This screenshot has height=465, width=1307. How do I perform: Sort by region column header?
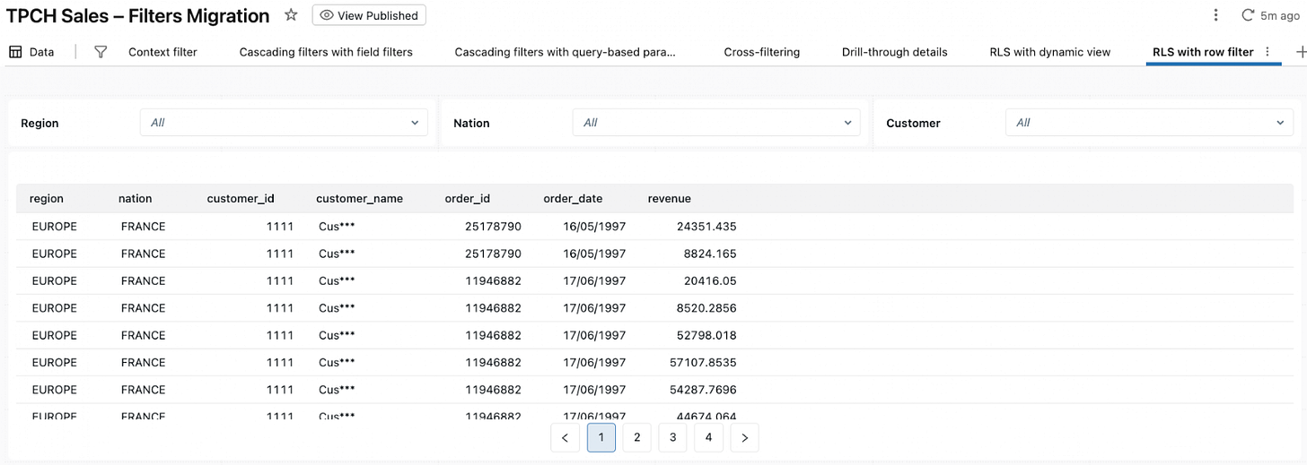tap(47, 199)
